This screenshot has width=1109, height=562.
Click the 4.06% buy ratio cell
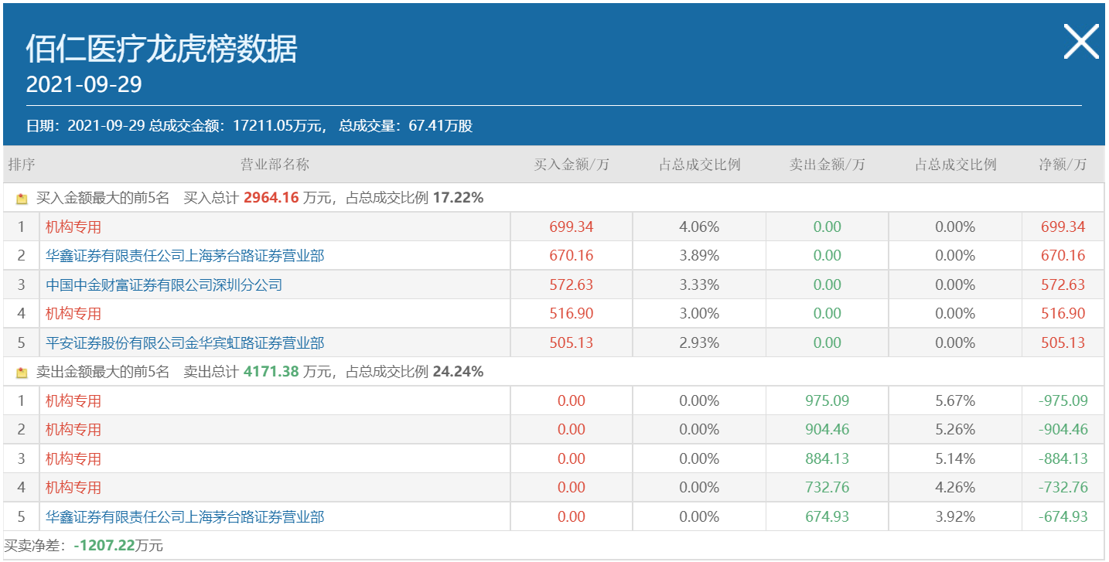(699, 227)
